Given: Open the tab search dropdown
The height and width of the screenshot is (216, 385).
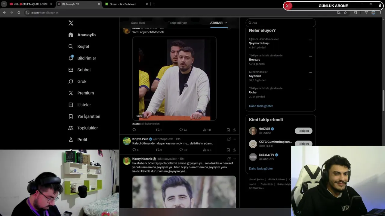Looking at the screenshot, I should point(4,4).
